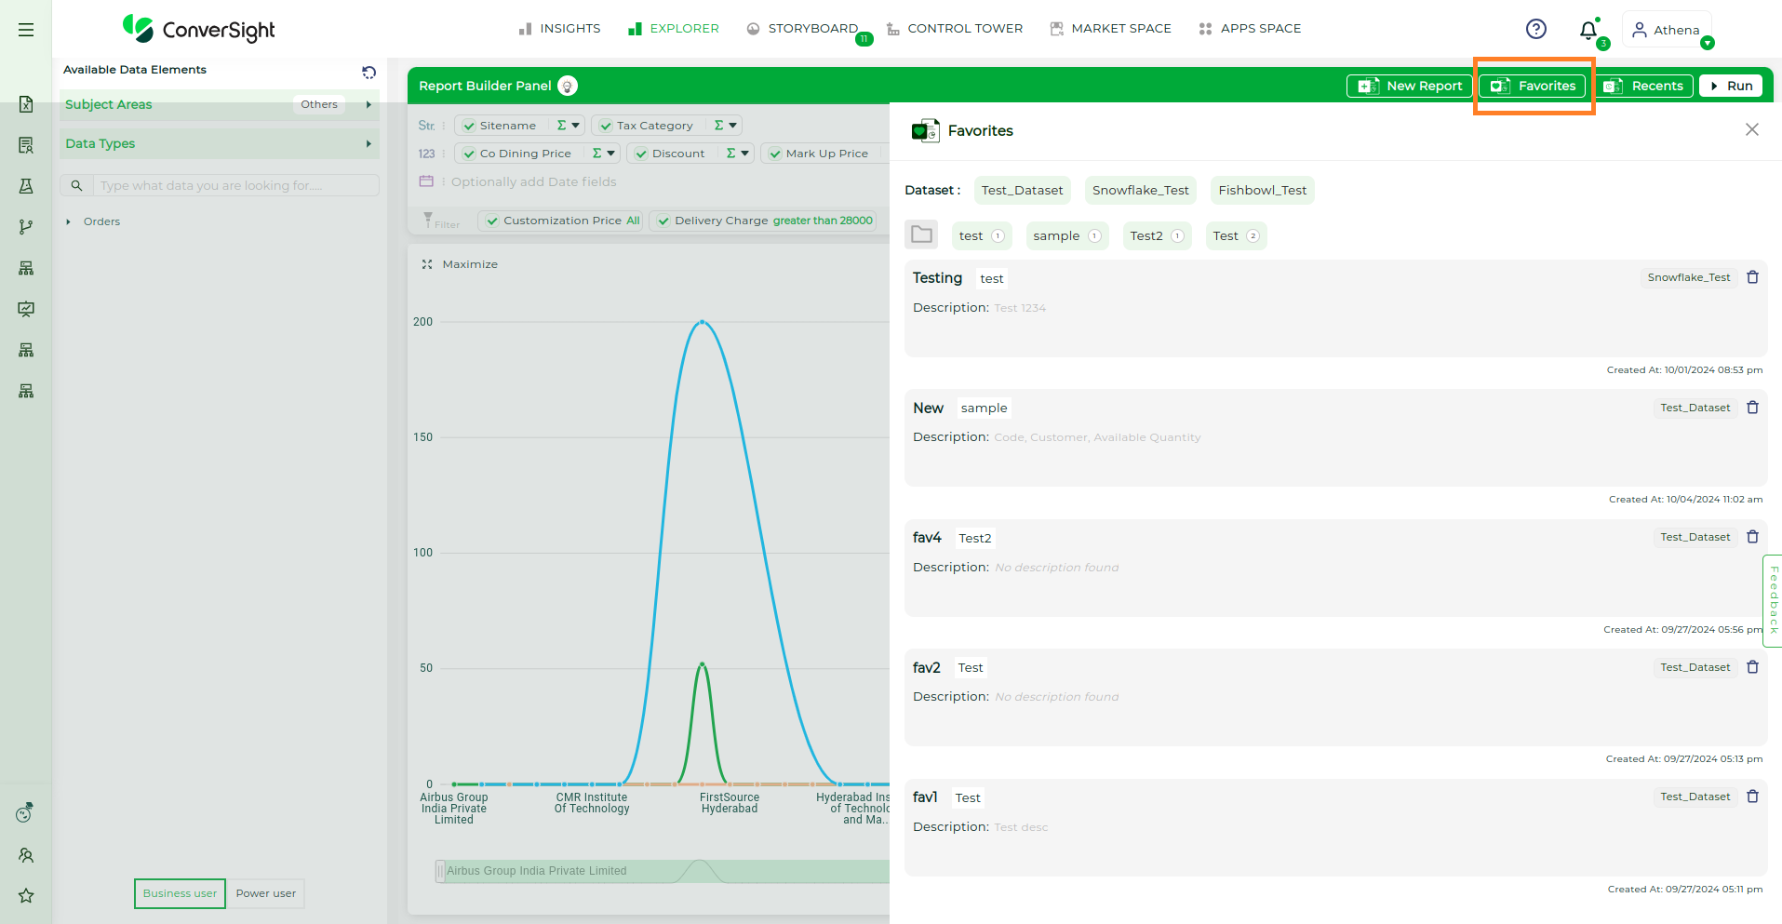The image size is (1782, 924).
Task: Open the sidebar presentation chart icon
Action: coord(26,309)
